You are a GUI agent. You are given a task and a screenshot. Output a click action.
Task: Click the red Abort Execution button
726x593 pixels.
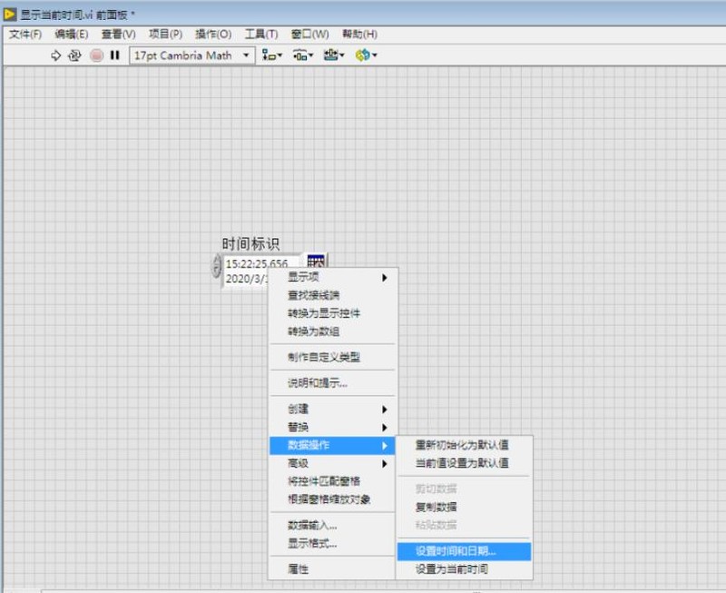[96, 55]
